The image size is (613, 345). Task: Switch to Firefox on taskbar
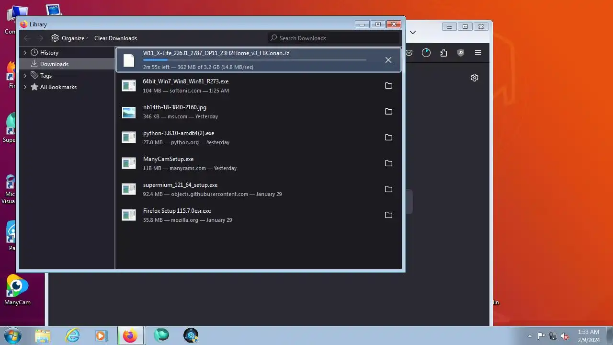click(130, 335)
